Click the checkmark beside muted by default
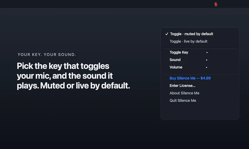 (x=167, y=34)
